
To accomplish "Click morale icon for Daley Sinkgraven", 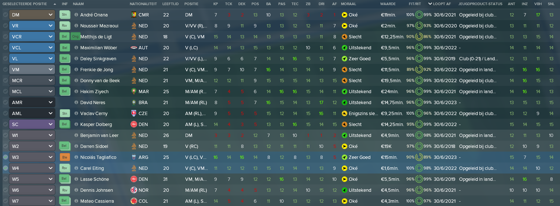I will tap(344, 59).
